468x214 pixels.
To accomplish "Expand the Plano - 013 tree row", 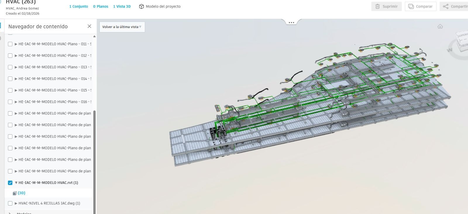I will [x=16, y=67].
